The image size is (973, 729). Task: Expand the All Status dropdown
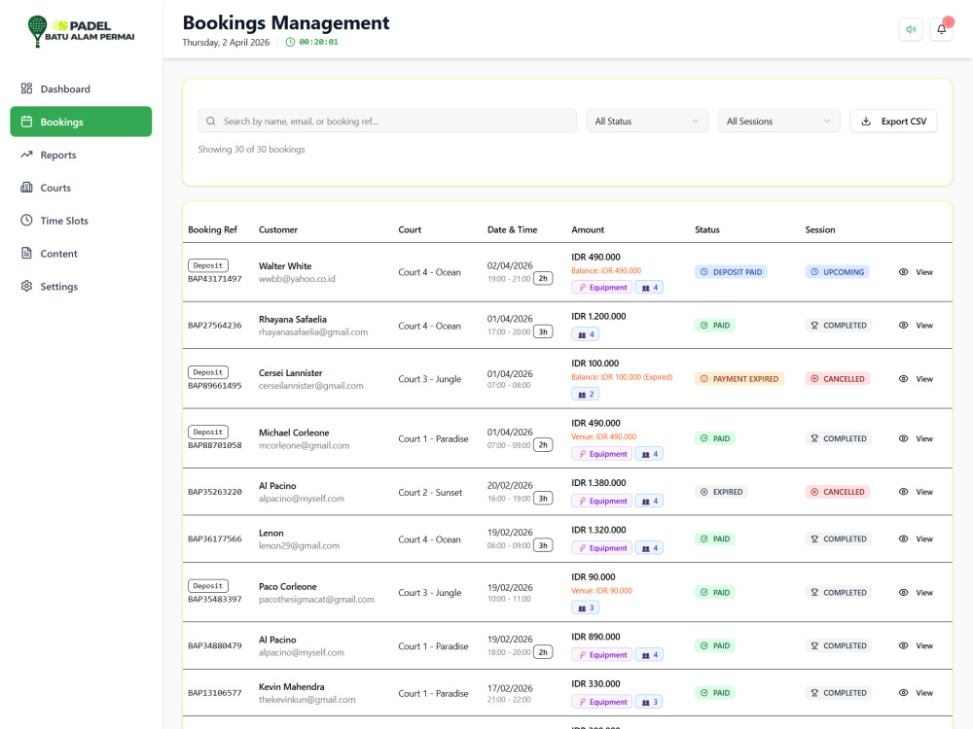647,121
